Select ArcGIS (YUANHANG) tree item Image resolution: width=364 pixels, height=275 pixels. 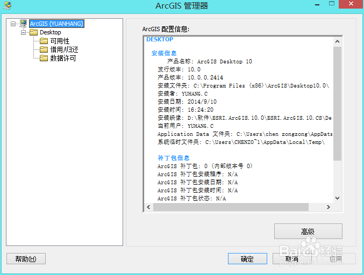coord(56,24)
